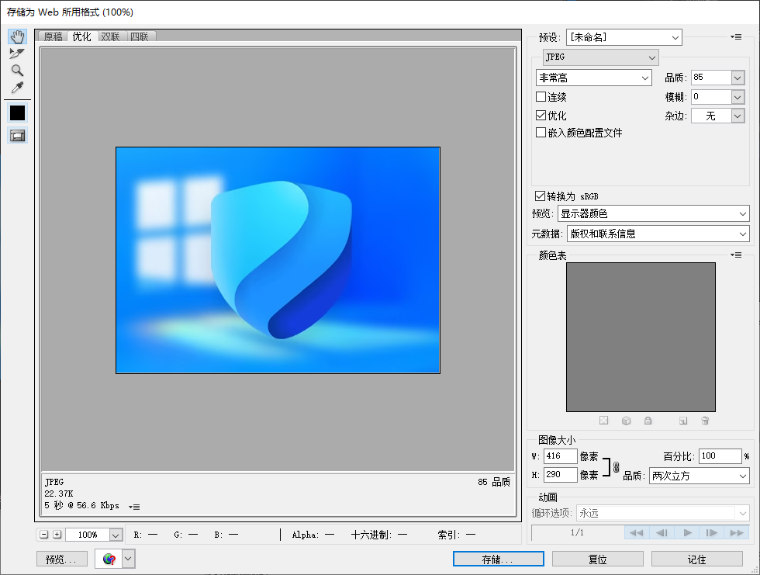Click the delete color trash icon

click(x=705, y=421)
